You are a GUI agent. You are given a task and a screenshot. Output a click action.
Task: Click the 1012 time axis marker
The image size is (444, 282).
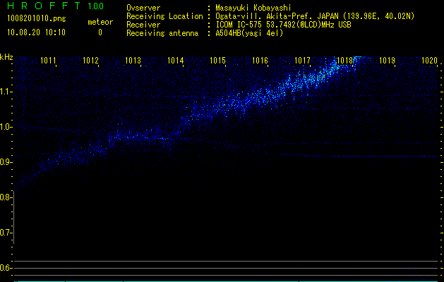90,61
